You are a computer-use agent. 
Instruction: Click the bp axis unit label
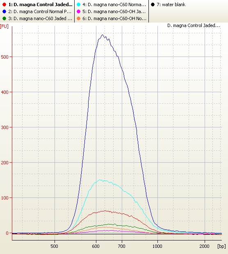221,246
